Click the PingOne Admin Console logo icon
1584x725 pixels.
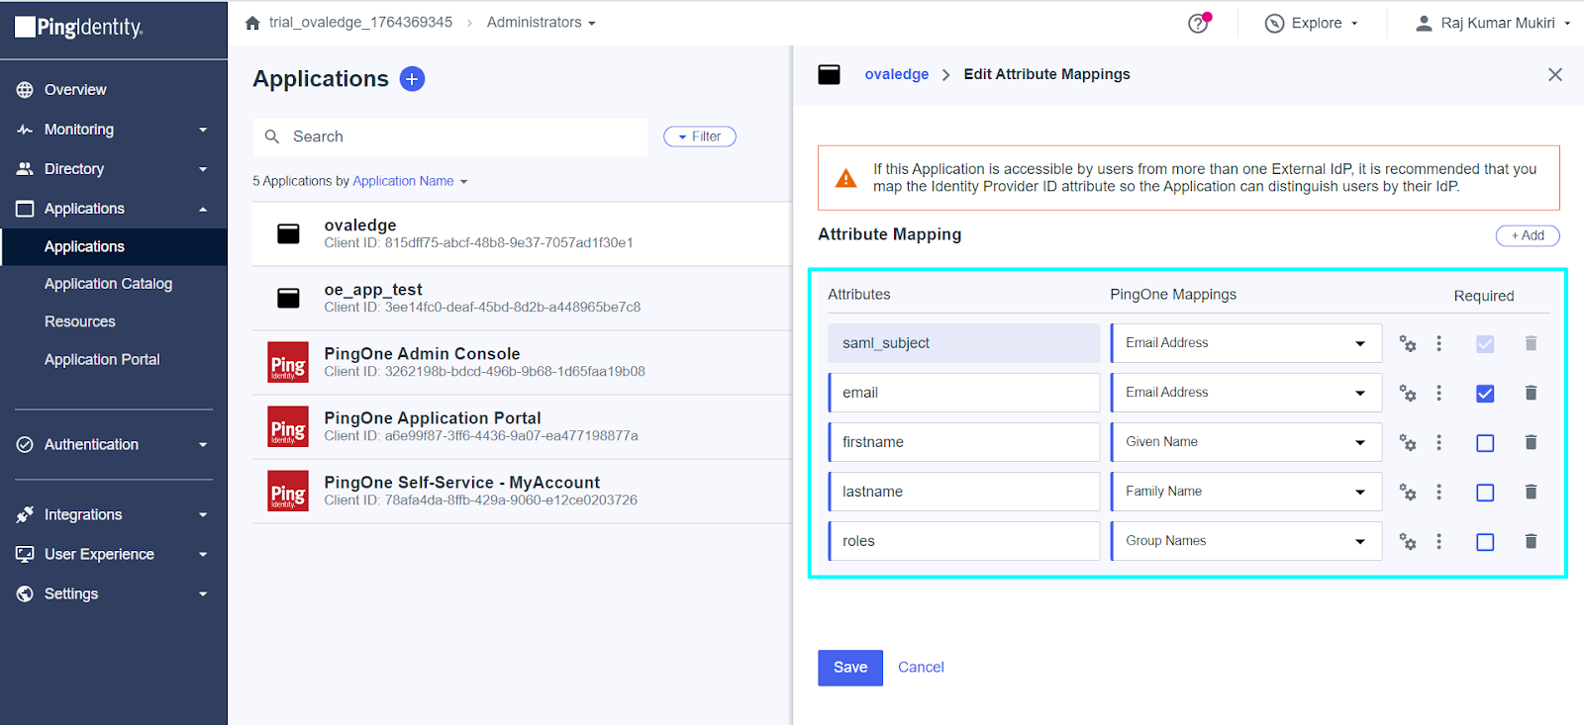point(288,362)
